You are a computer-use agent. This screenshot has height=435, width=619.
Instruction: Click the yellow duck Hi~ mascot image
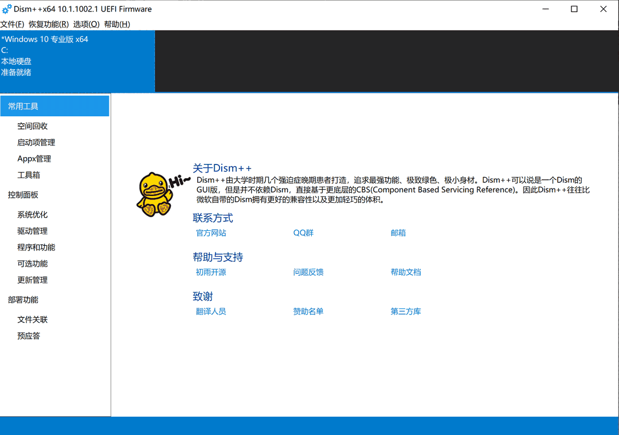tap(163, 194)
